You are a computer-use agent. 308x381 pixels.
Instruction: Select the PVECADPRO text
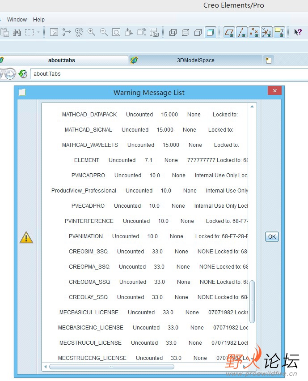click(88, 206)
